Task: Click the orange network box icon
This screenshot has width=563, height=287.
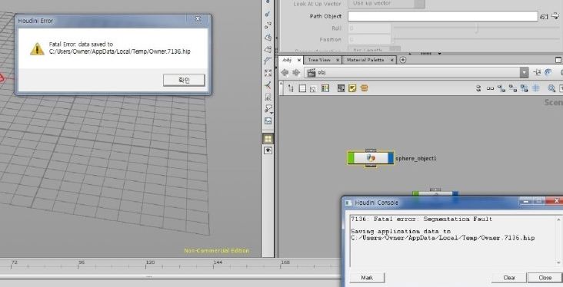Action: tap(364, 88)
